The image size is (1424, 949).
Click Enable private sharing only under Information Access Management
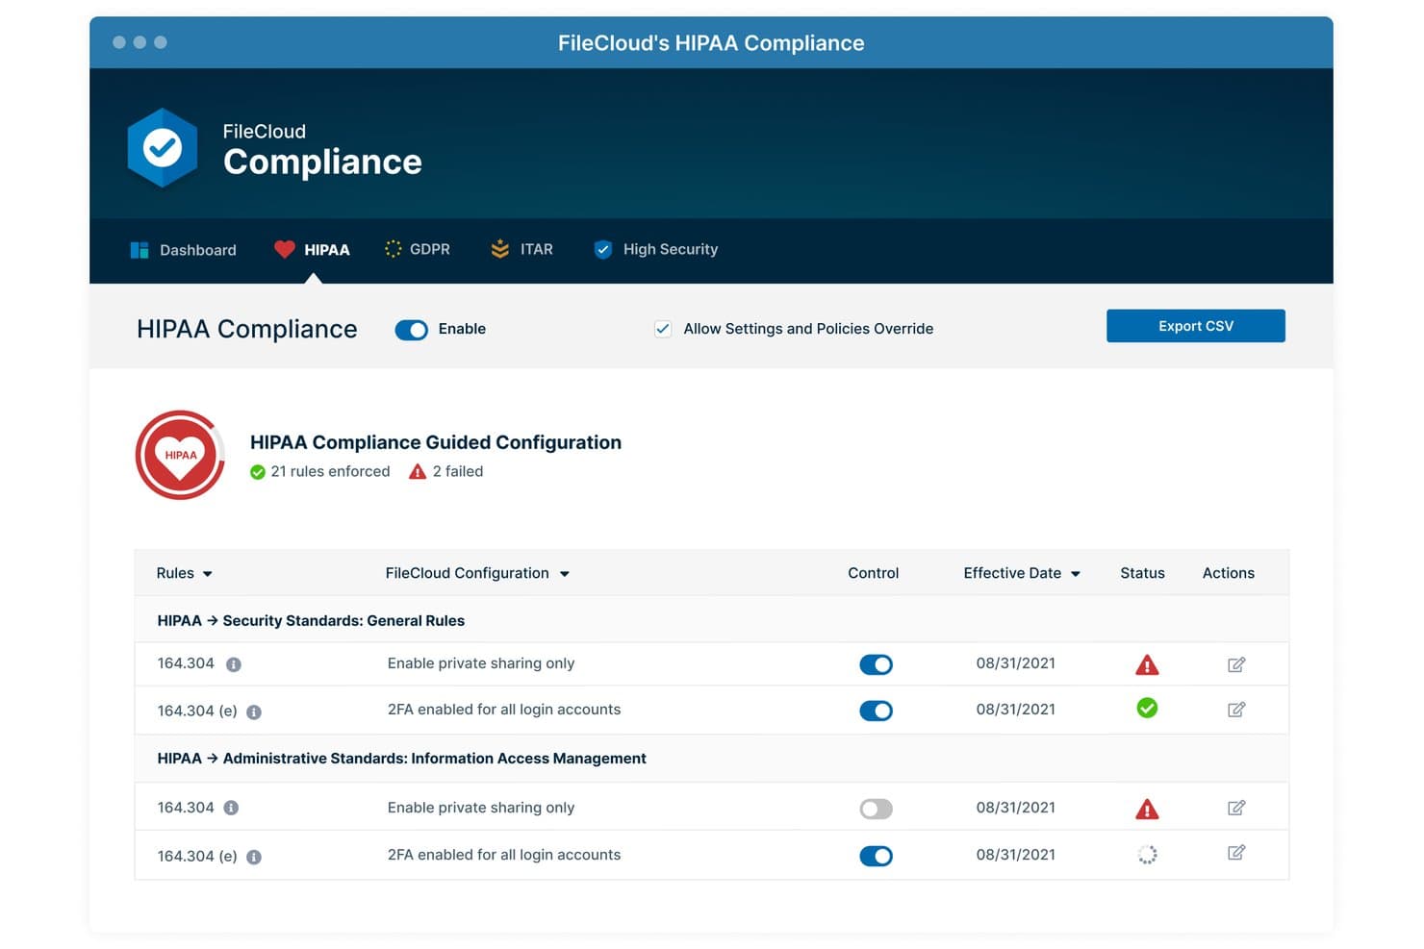[481, 808]
